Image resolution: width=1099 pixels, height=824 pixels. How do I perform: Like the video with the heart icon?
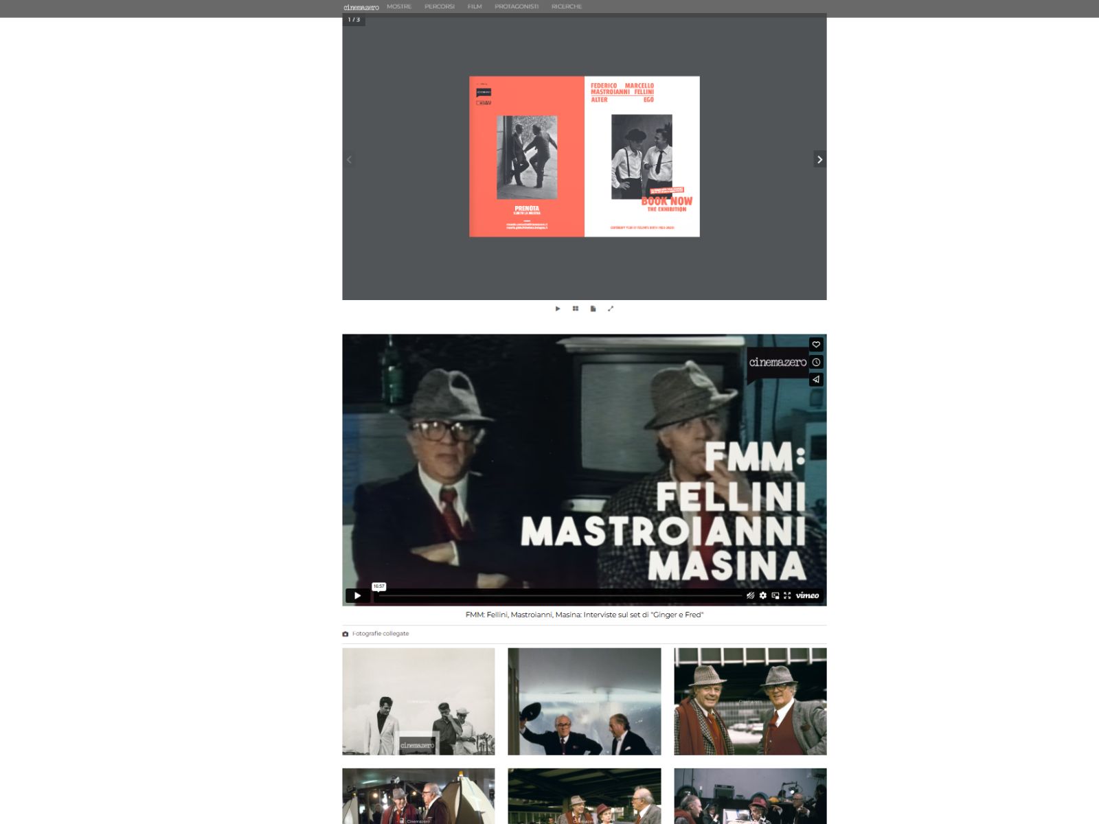point(816,345)
